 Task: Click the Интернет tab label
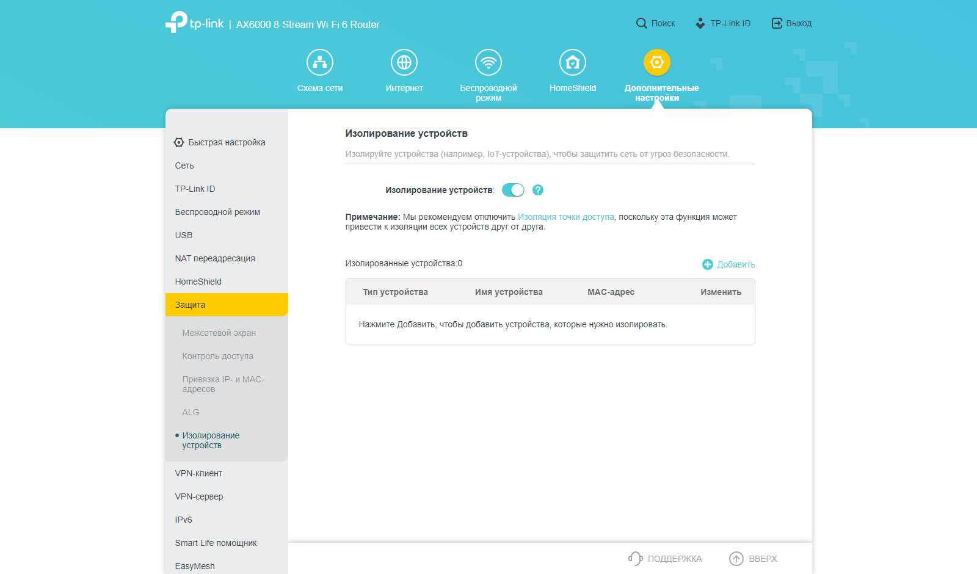404,88
